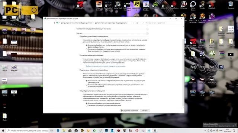Open Gears Tactics desktop shortcut
Screen dimensions: 238x133
click(x=174, y=5)
